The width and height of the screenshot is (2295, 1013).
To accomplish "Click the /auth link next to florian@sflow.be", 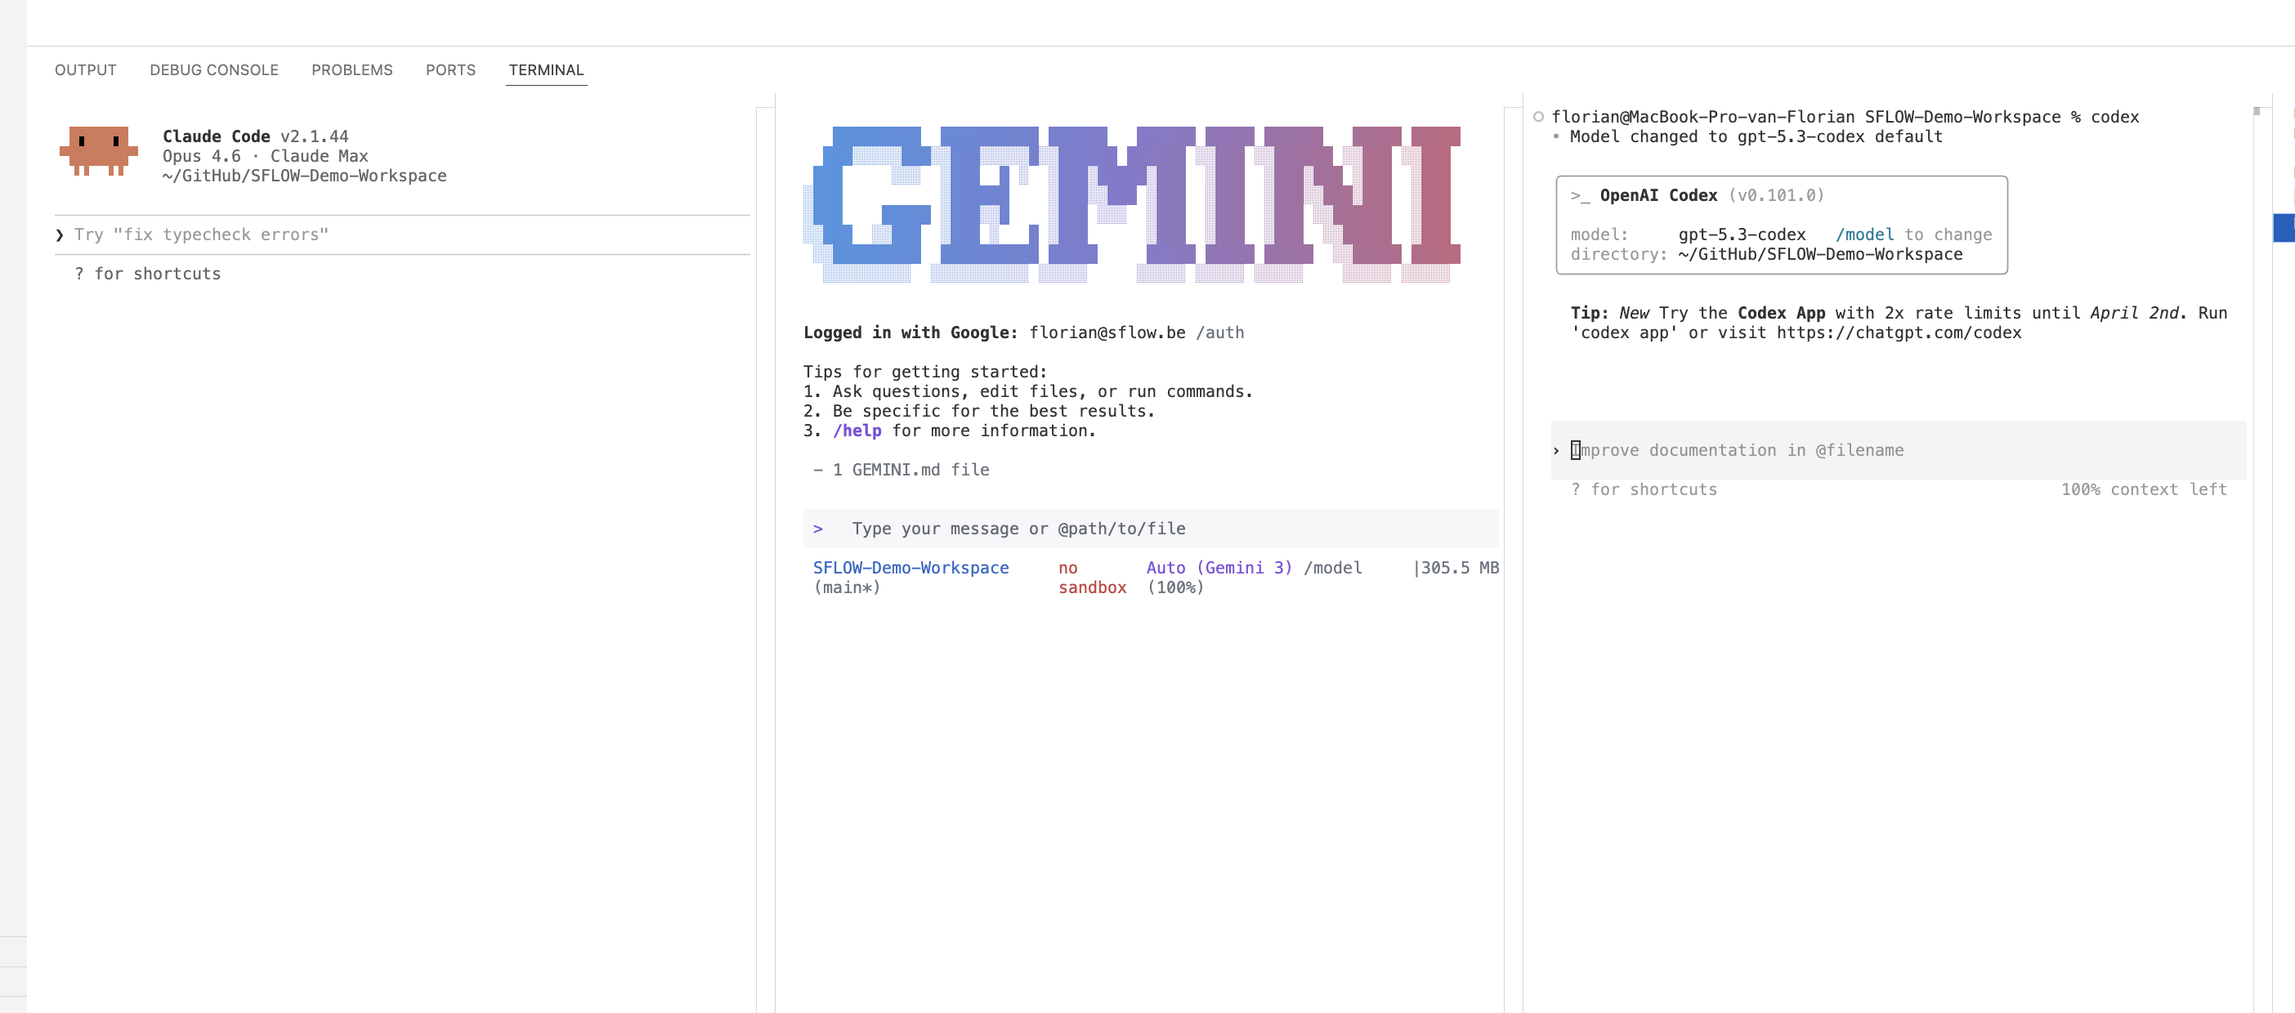I will pos(1220,332).
